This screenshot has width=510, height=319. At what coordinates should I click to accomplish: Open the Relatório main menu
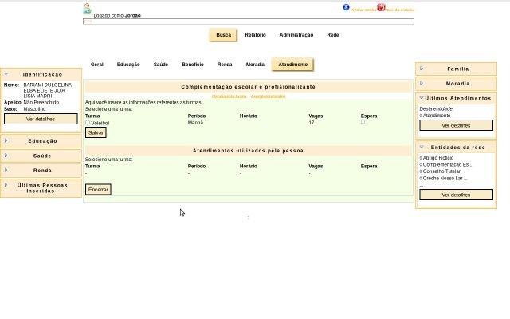pyautogui.click(x=255, y=35)
